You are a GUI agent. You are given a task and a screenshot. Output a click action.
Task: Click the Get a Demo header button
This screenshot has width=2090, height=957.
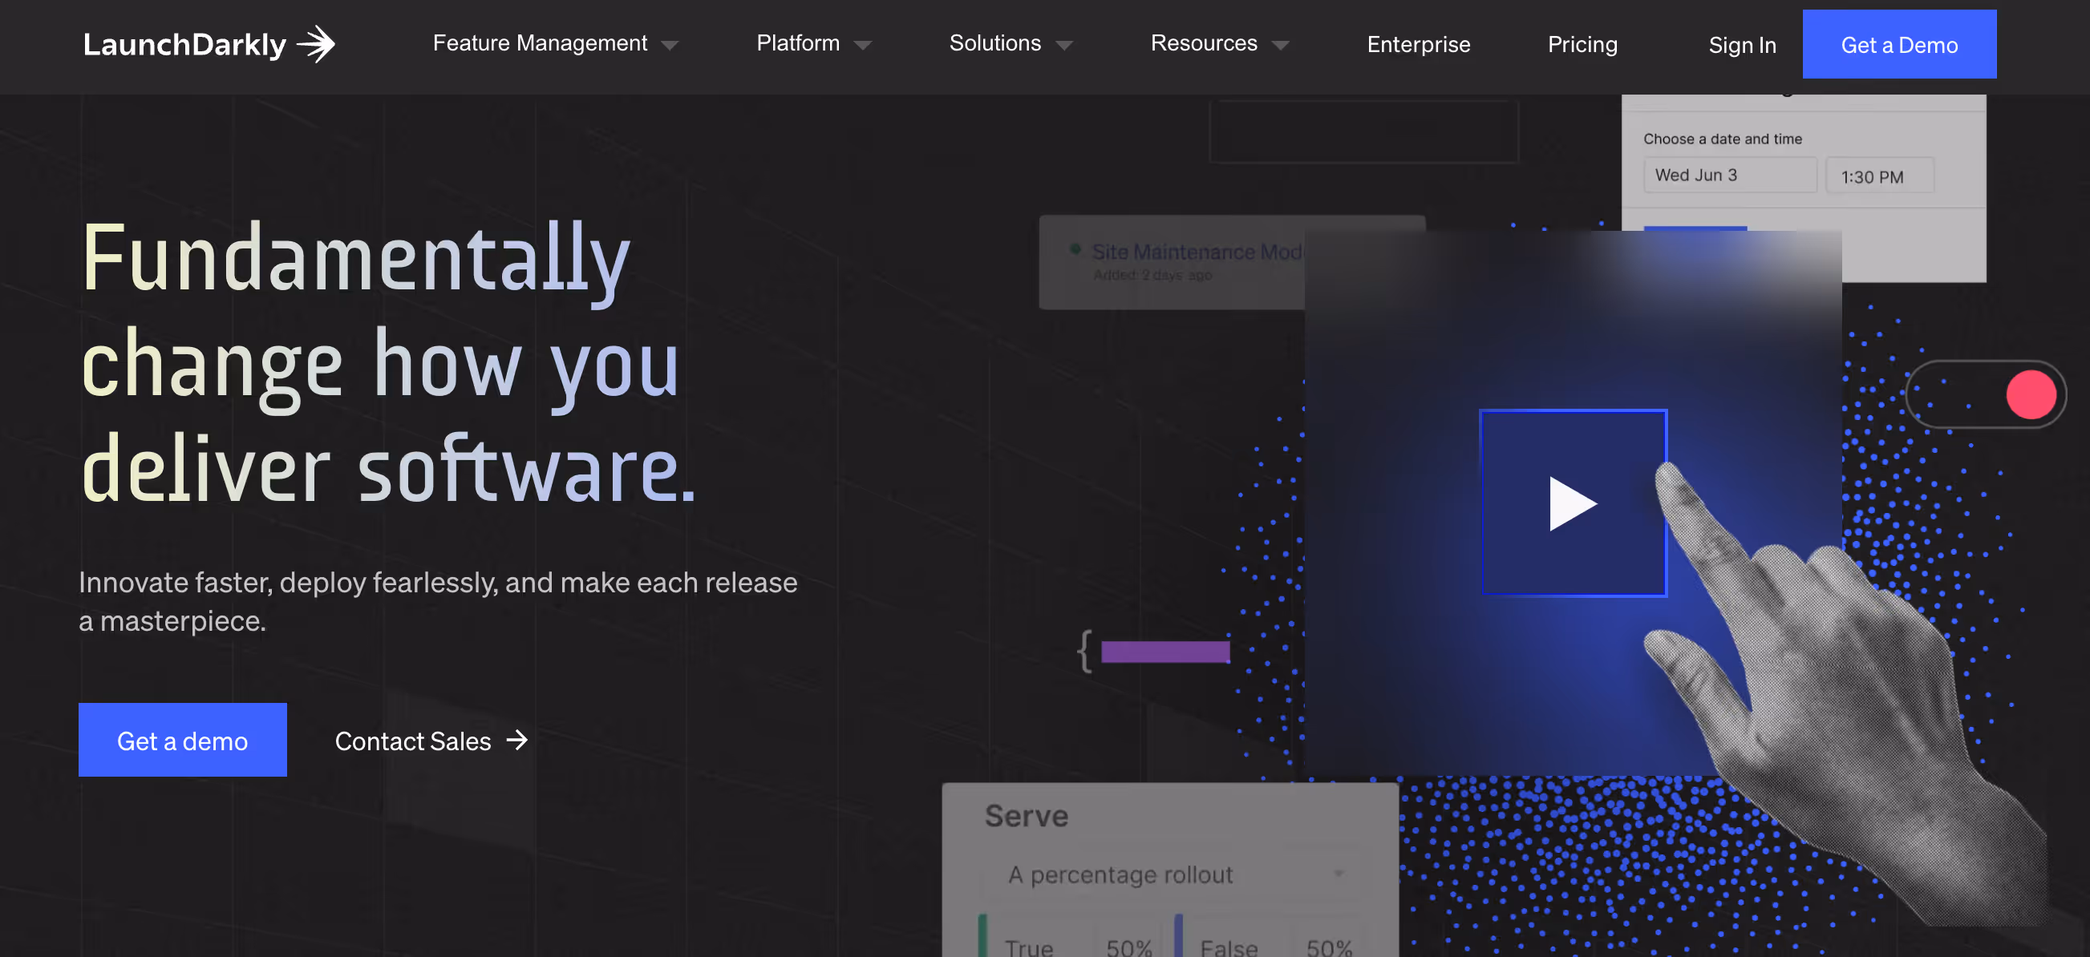pyautogui.click(x=1898, y=45)
